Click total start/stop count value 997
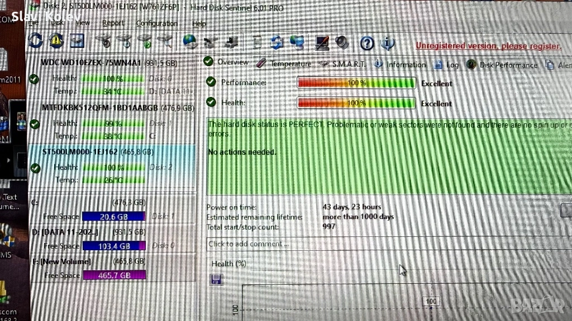The image size is (572, 321). tap(328, 226)
